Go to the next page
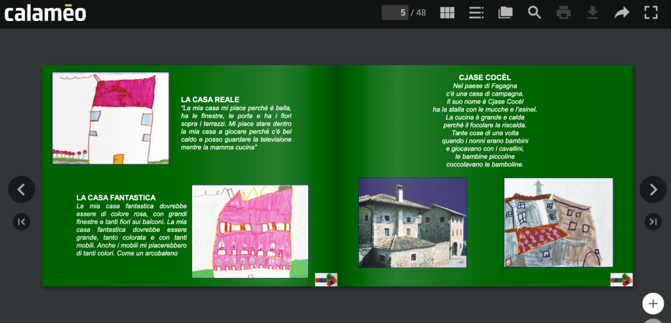Screen dimensions: 671x323 (x=653, y=189)
